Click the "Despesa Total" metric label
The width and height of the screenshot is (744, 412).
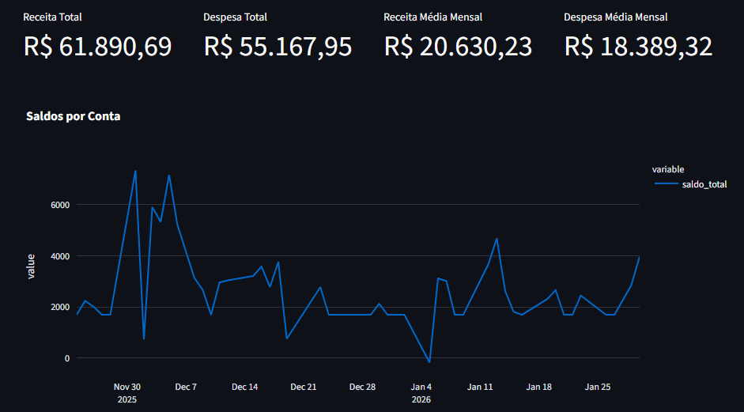tap(235, 17)
